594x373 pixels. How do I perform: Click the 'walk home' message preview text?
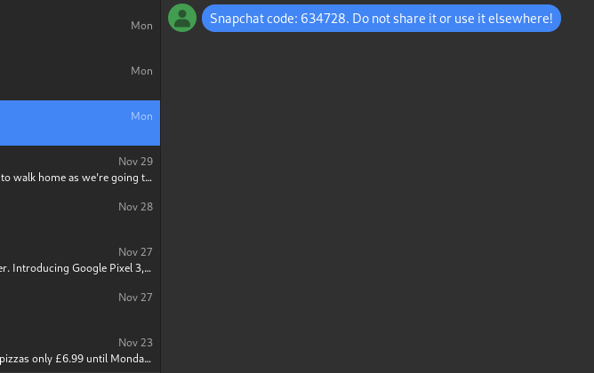click(76, 178)
